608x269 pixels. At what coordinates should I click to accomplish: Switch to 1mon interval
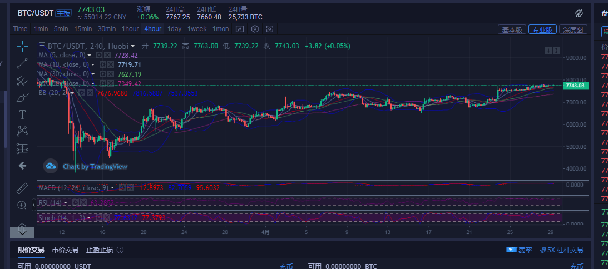click(220, 29)
